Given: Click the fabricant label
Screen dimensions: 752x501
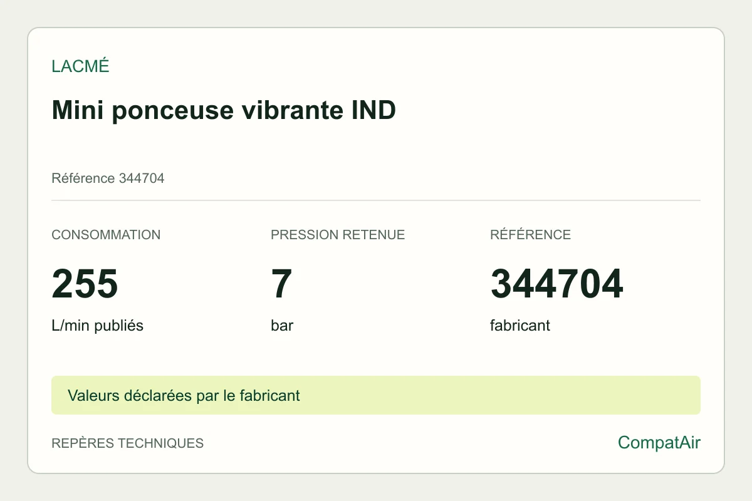Looking at the screenshot, I should click(x=520, y=326).
